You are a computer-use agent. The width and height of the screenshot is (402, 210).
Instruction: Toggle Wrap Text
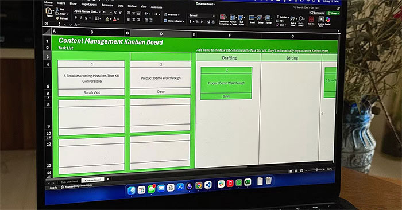[x=172, y=14]
